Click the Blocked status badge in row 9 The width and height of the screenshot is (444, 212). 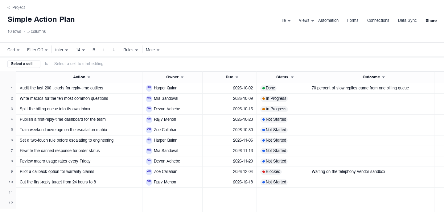(x=271, y=172)
